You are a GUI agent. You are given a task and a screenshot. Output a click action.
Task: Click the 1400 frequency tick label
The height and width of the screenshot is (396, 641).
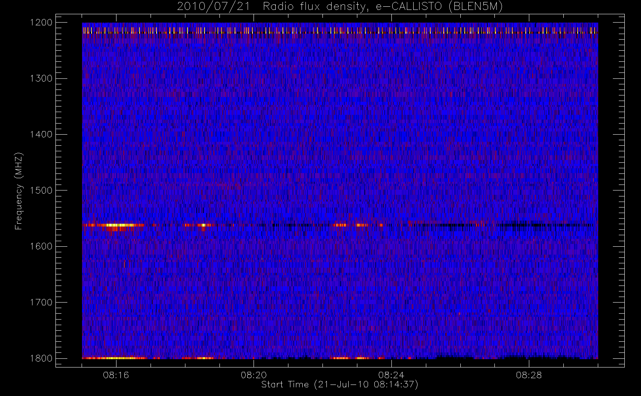[x=41, y=134]
